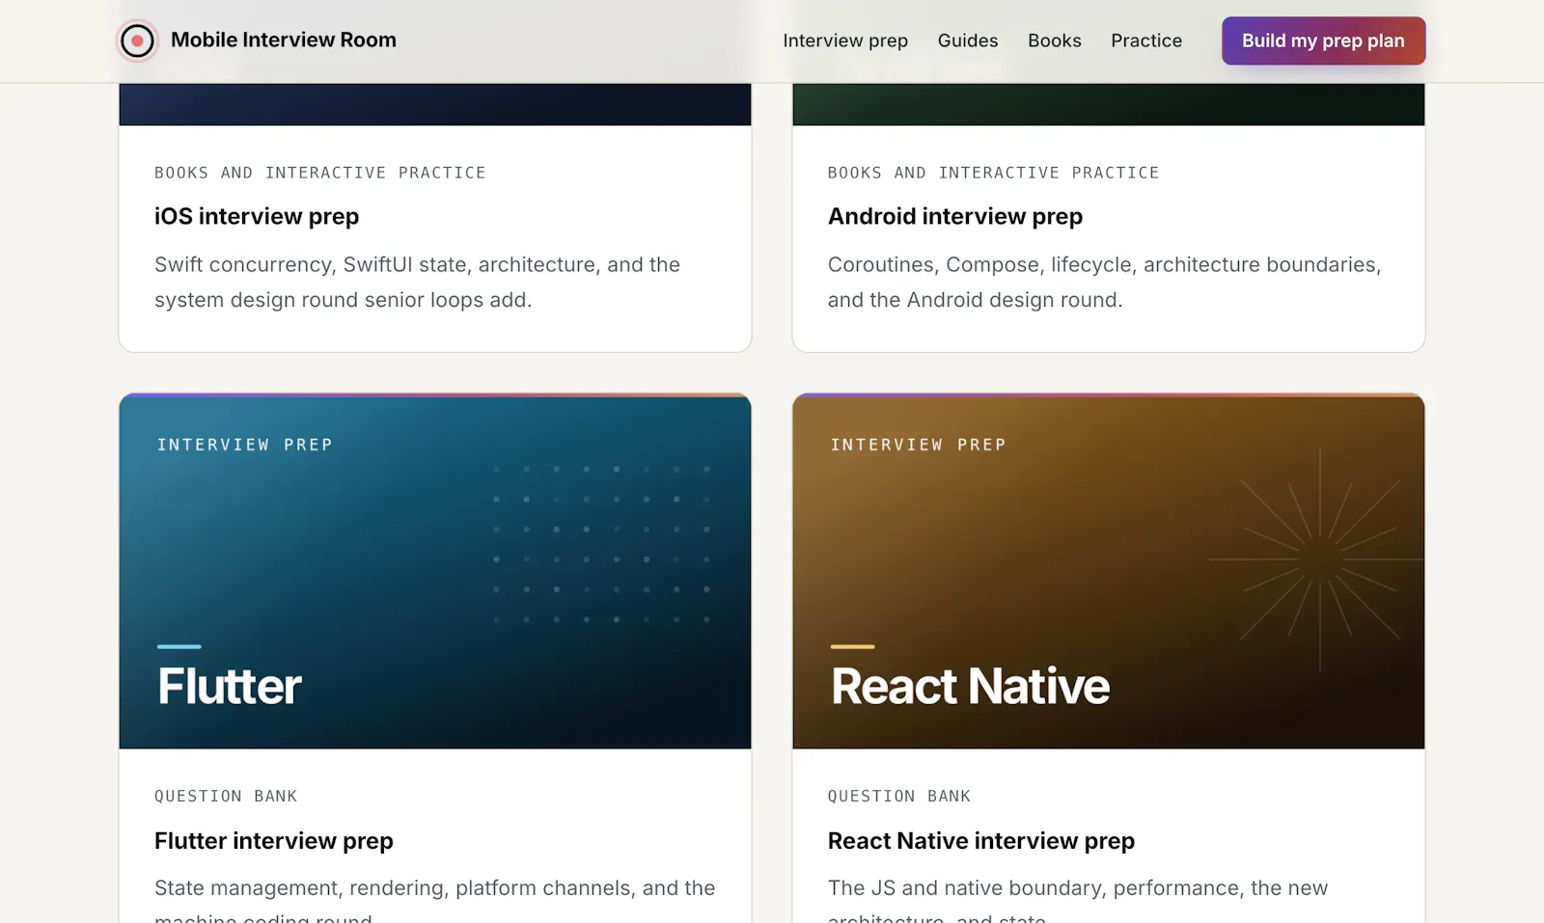Viewport: 1544px width, 923px height.
Task: Open the Practice navigation link
Action: click(x=1146, y=41)
